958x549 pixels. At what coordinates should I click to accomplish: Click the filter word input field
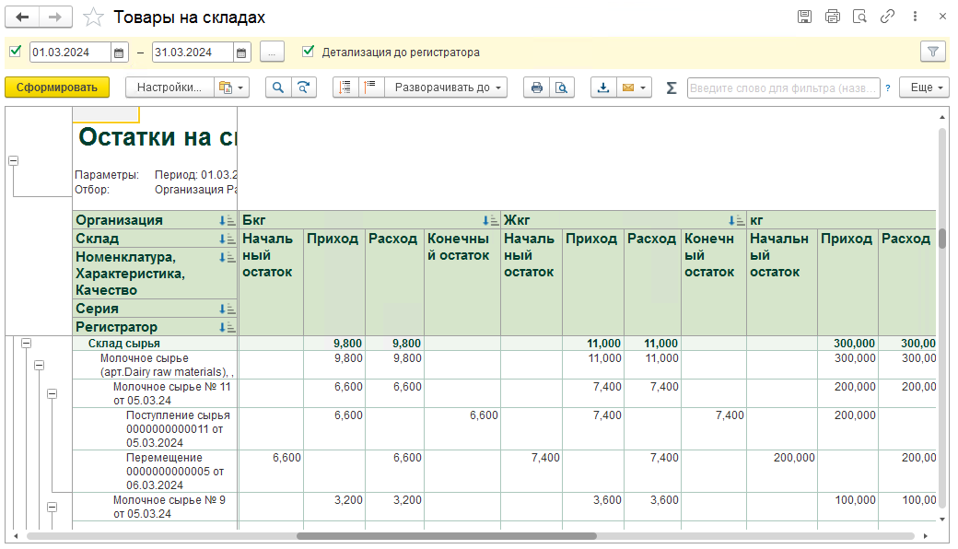[x=783, y=88]
